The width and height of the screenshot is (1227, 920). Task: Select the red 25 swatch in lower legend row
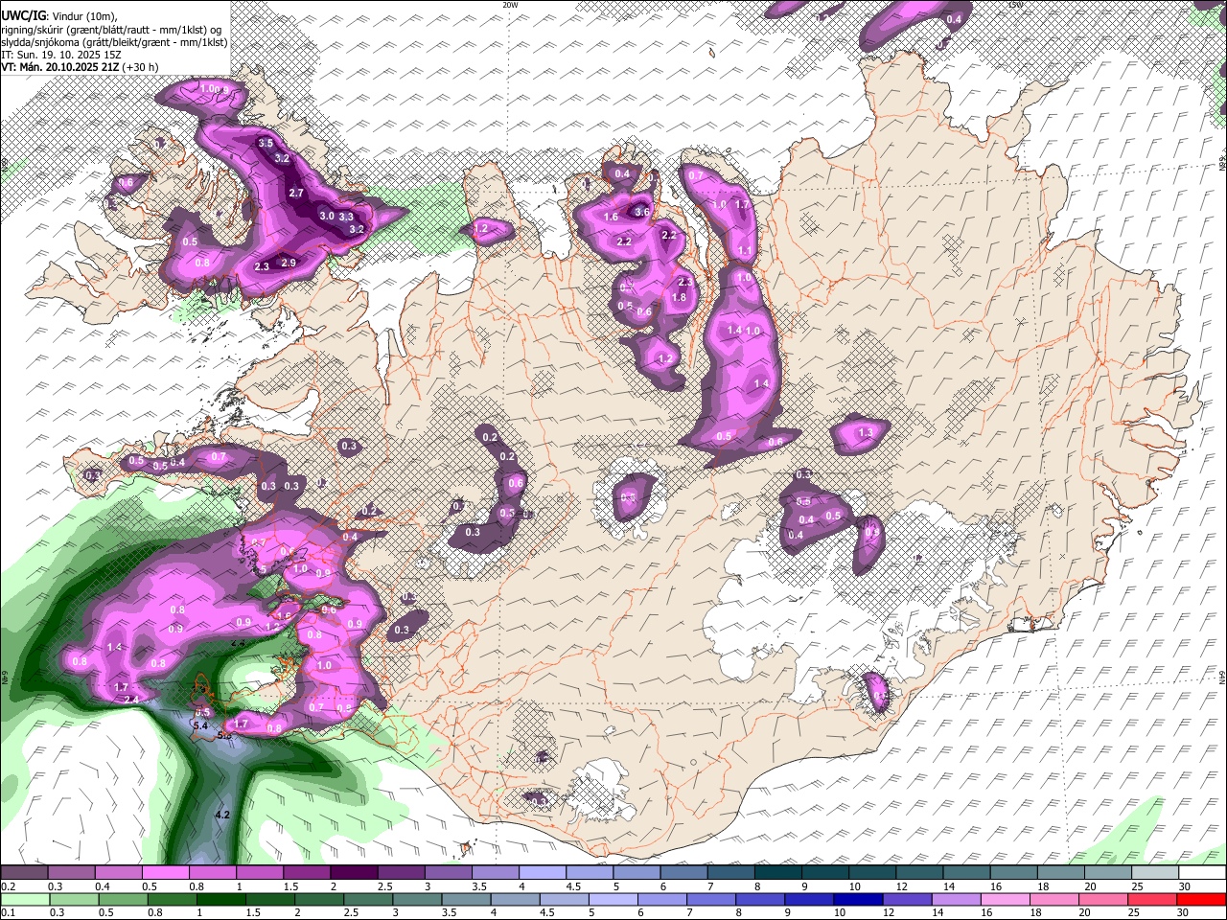click(x=1153, y=900)
